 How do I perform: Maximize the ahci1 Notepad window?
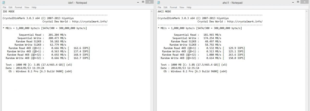coord(298,2)
